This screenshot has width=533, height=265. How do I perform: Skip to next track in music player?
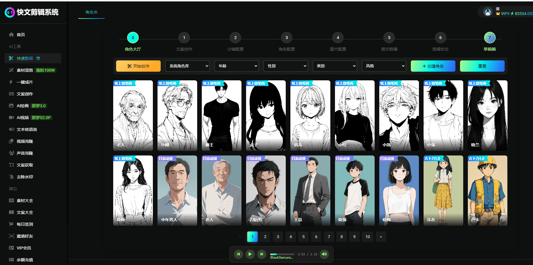pos(261,254)
